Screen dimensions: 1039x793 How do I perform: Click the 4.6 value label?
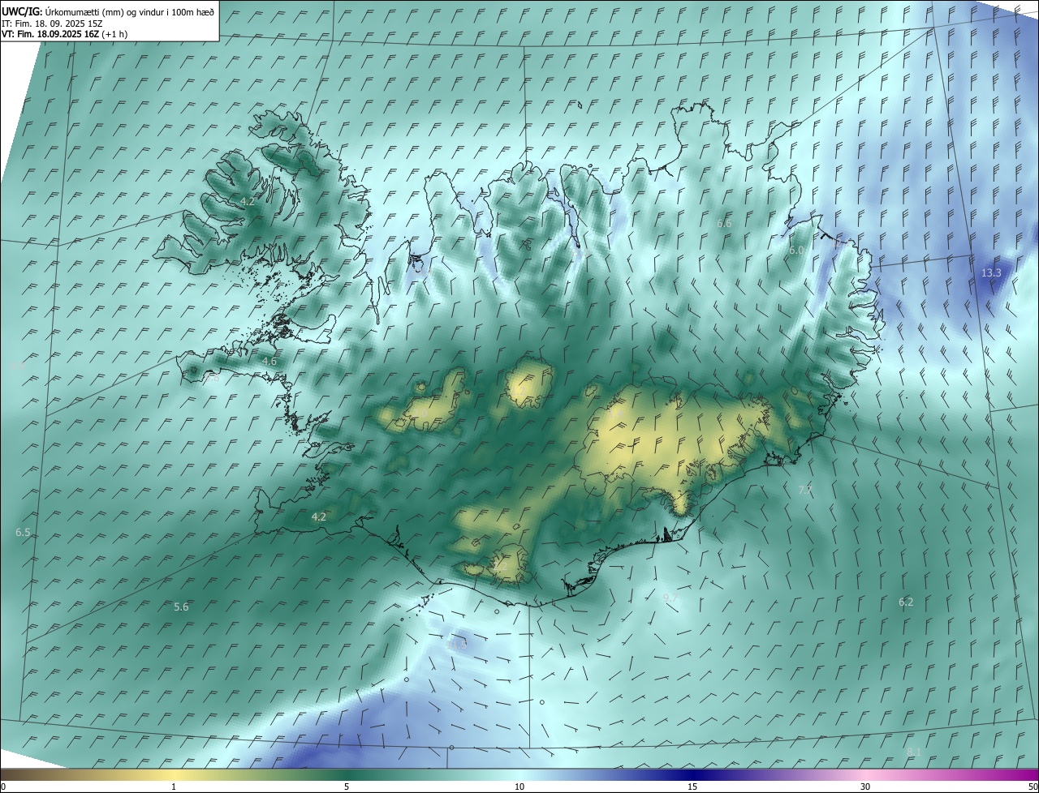(269, 361)
